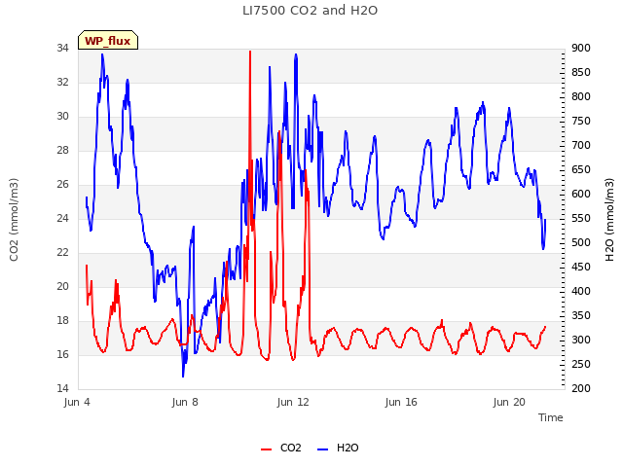The width and height of the screenshot is (623, 467).
Task: Click the 30 tick on CO2 axis
Action: [x=62, y=117]
